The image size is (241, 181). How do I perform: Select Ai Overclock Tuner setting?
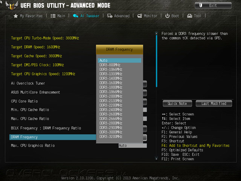click(28, 83)
